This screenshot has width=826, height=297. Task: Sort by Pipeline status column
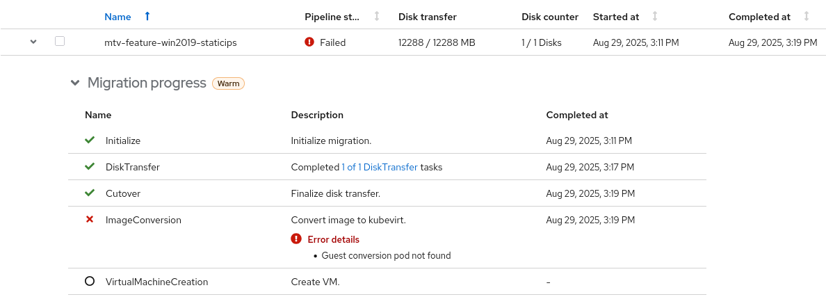click(377, 16)
